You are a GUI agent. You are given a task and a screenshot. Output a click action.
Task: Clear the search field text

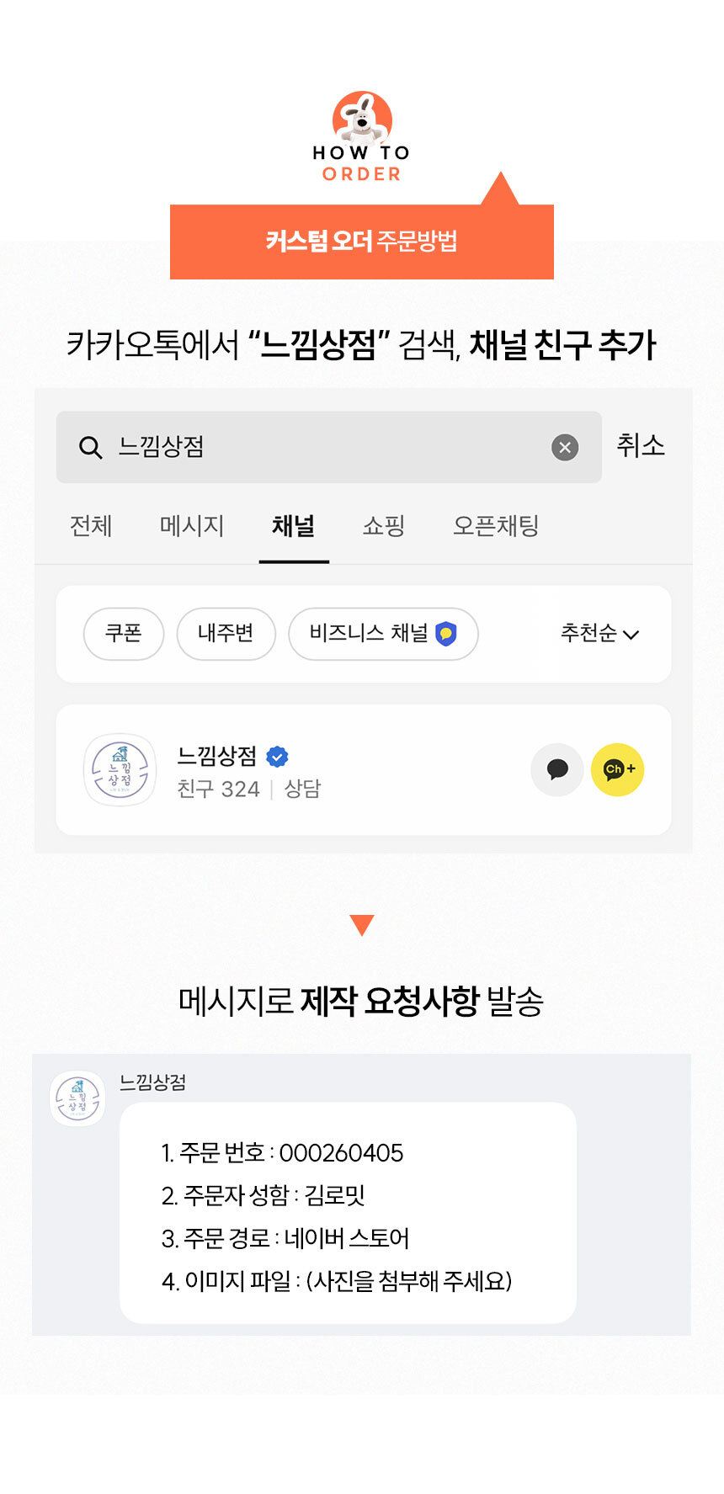tap(565, 447)
